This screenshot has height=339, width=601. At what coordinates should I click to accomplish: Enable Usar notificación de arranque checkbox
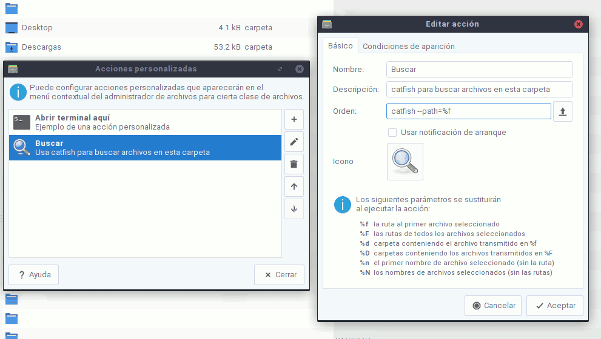click(392, 133)
